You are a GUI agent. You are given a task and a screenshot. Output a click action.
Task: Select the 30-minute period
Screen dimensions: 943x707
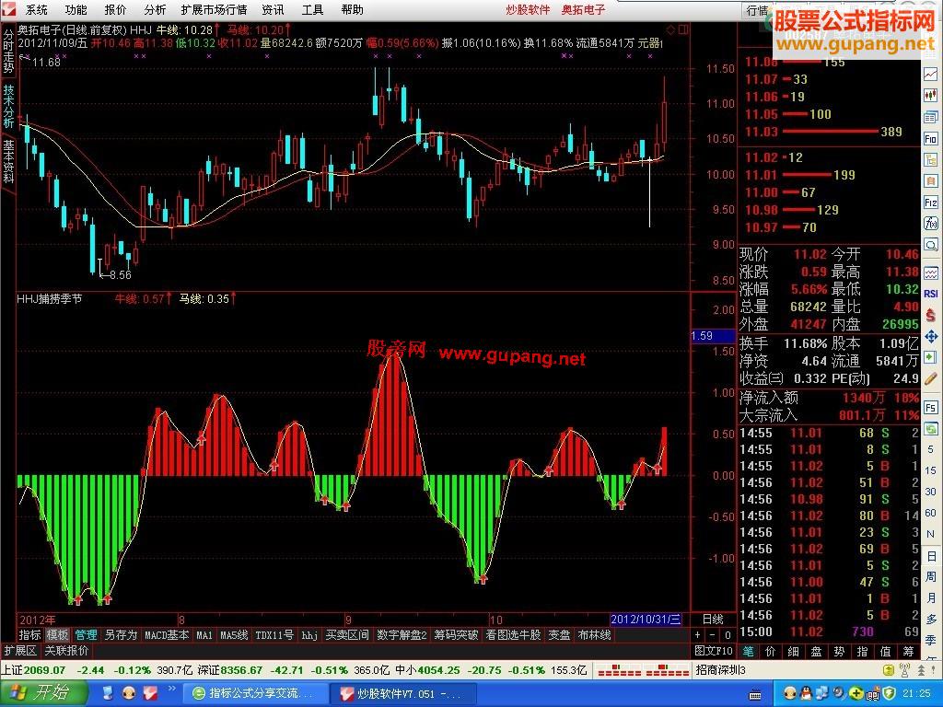[930, 492]
